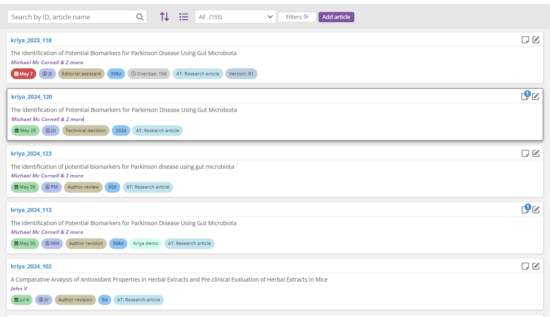Edit article kriya_2024_120 pencil icon
Image resolution: width=550 pixels, height=317 pixels.
536,97
